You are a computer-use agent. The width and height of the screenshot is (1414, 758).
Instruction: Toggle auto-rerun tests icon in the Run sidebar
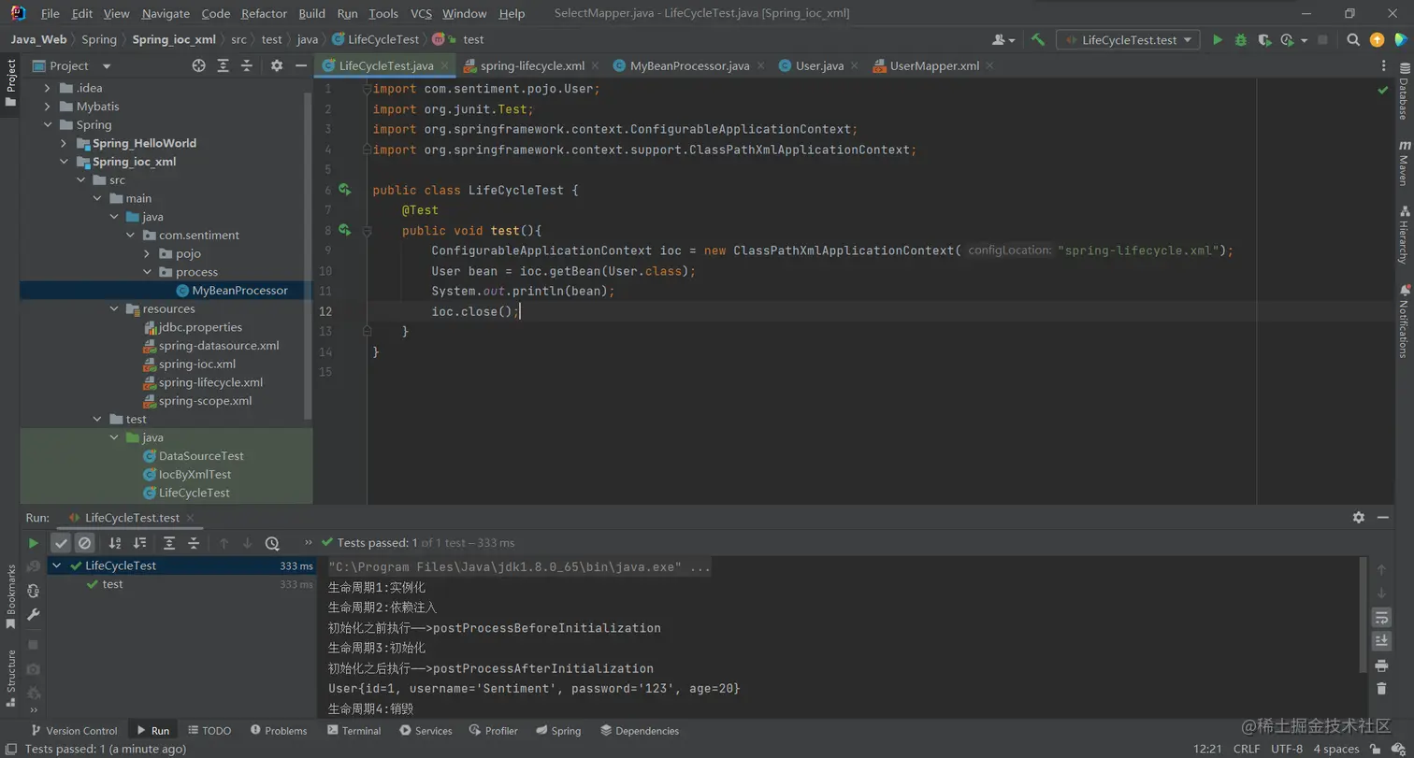[x=34, y=591]
